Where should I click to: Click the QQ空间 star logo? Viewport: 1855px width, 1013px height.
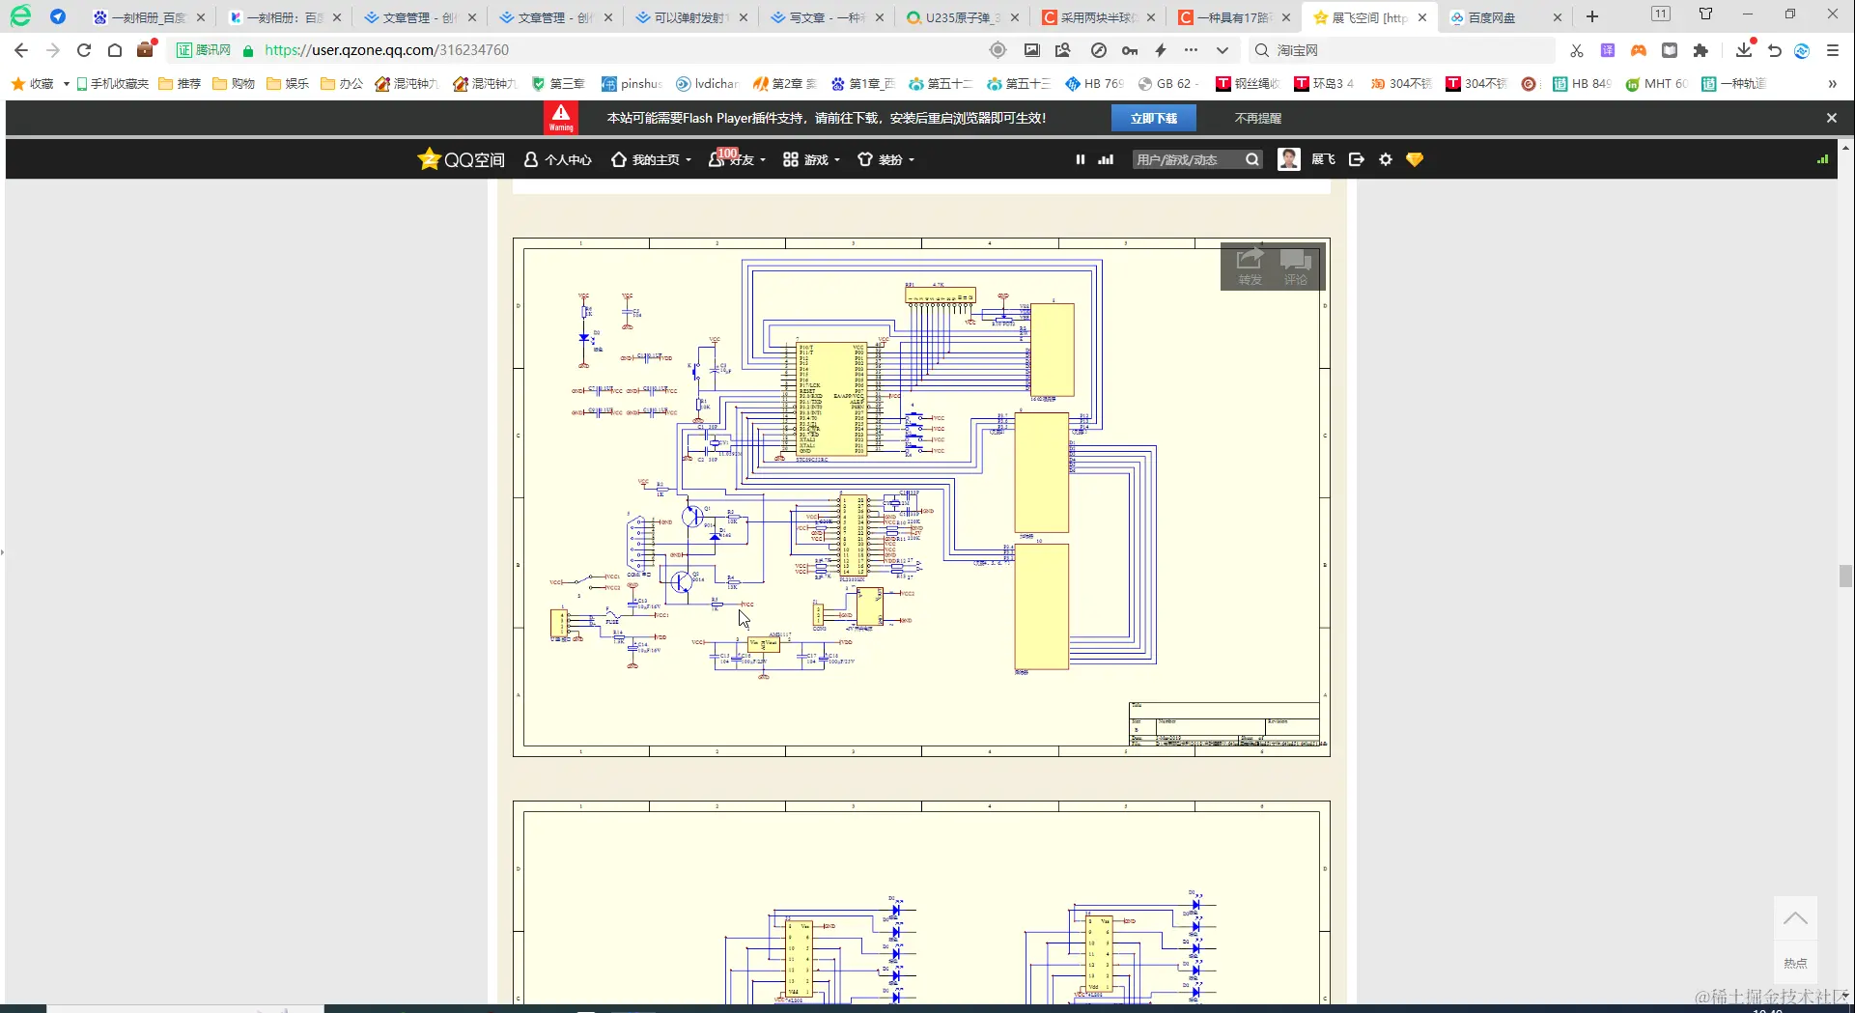[429, 159]
